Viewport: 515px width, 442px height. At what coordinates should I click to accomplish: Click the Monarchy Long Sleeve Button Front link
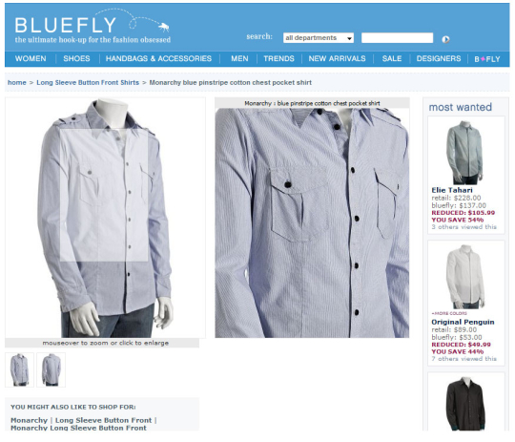(x=78, y=428)
